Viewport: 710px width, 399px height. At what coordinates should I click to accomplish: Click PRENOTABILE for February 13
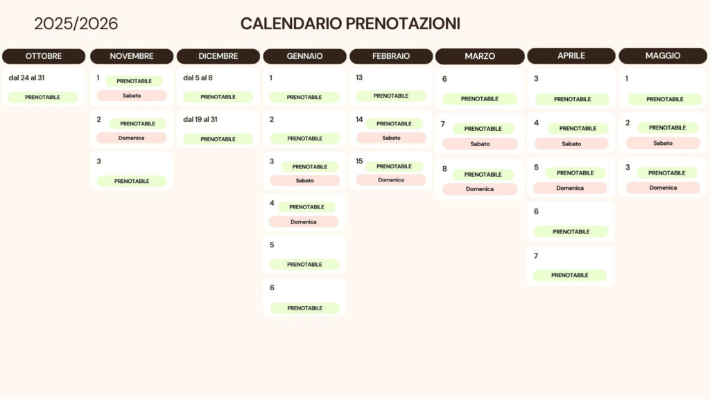[391, 96]
